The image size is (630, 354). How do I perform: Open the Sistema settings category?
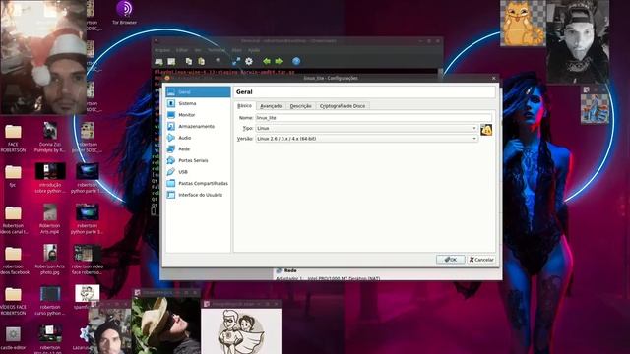198,103
